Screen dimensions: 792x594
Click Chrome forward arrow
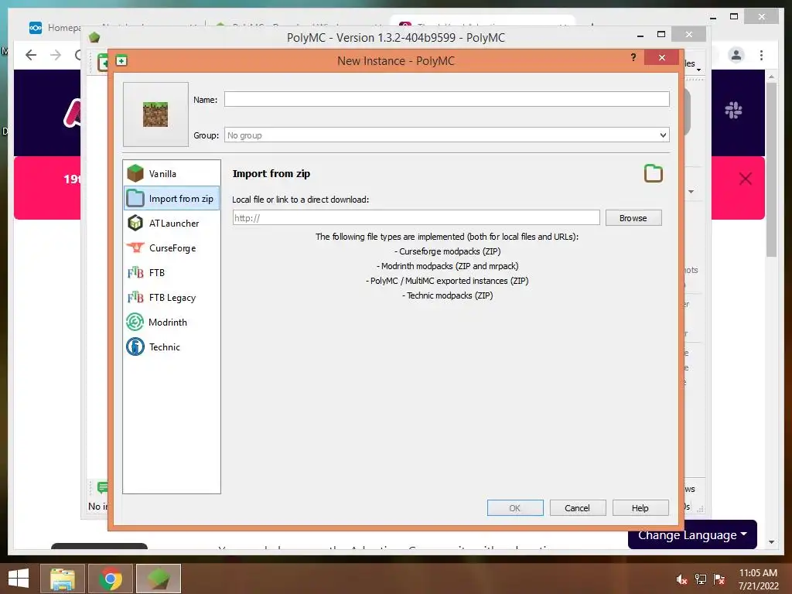pyautogui.click(x=56, y=55)
